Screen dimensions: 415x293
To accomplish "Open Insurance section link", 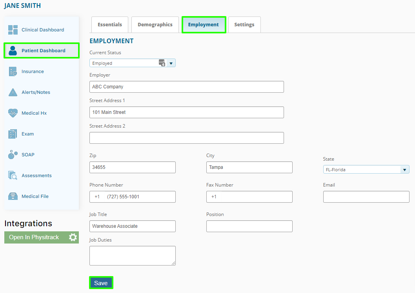I will point(33,71).
